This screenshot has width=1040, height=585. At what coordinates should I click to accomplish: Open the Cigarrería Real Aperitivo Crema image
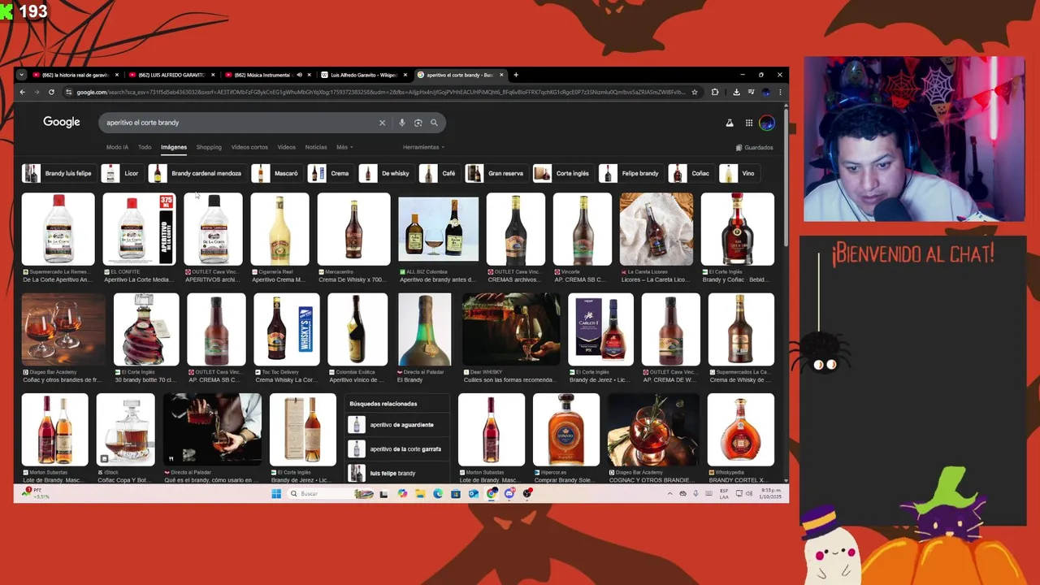click(279, 229)
